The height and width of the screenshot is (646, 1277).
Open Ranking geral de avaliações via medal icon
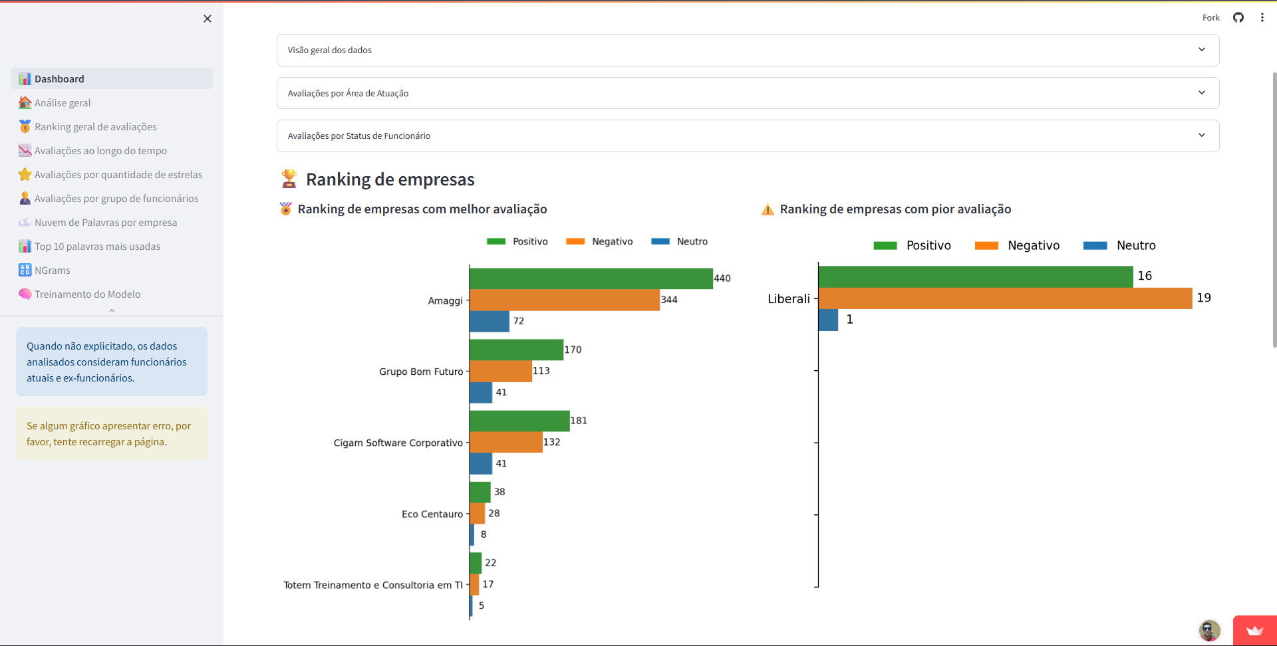click(x=25, y=126)
